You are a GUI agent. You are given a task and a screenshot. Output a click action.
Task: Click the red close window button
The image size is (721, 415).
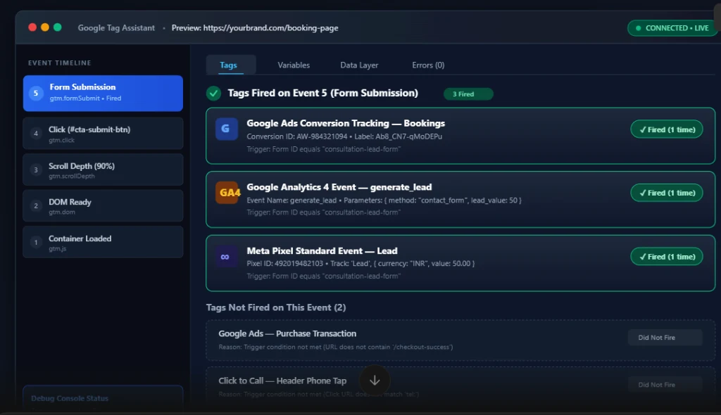point(32,27)
